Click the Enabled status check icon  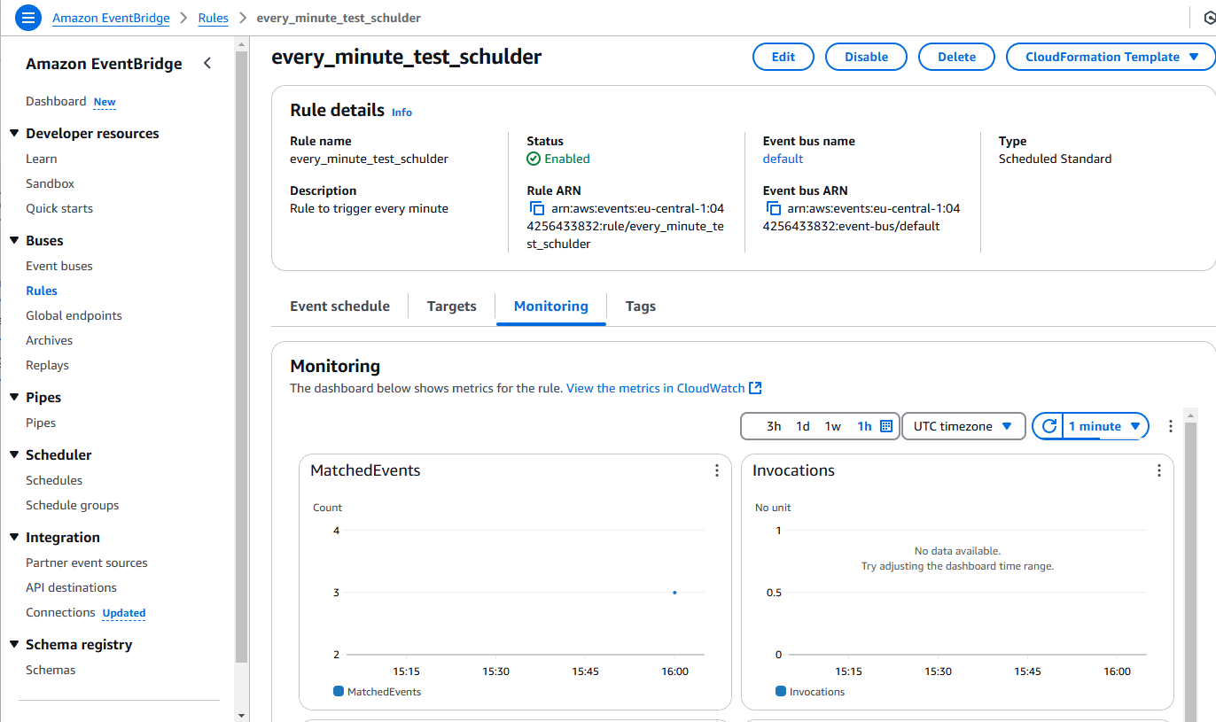(x=534, y=159)
